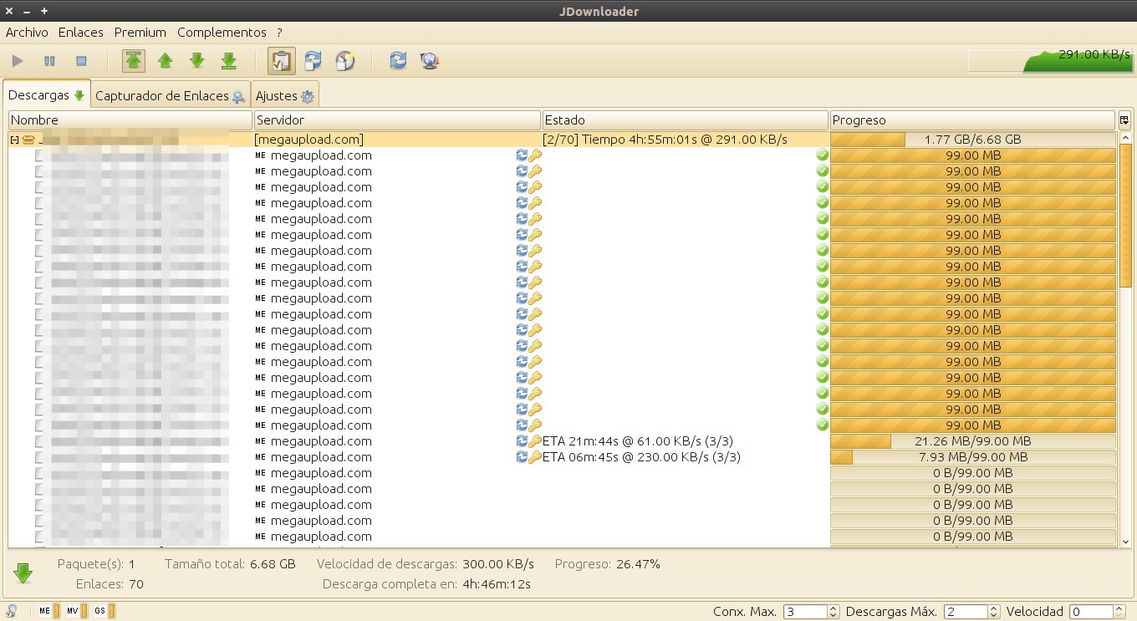This screenshot has height=621, width=1137.
Task: Click the speed meter graph showing 291.00 KB/s
Action: [x=1049, y=61]
